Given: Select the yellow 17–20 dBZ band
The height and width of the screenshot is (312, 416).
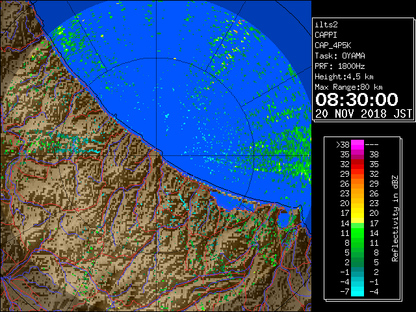Looking at the screenshot, I should (x=357, y=213).
